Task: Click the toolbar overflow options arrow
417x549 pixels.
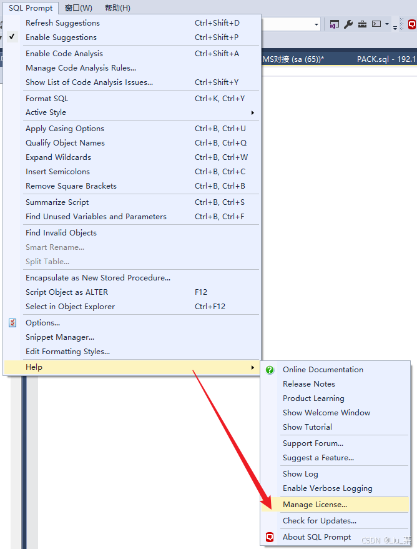Action: [x=395, y=26]
